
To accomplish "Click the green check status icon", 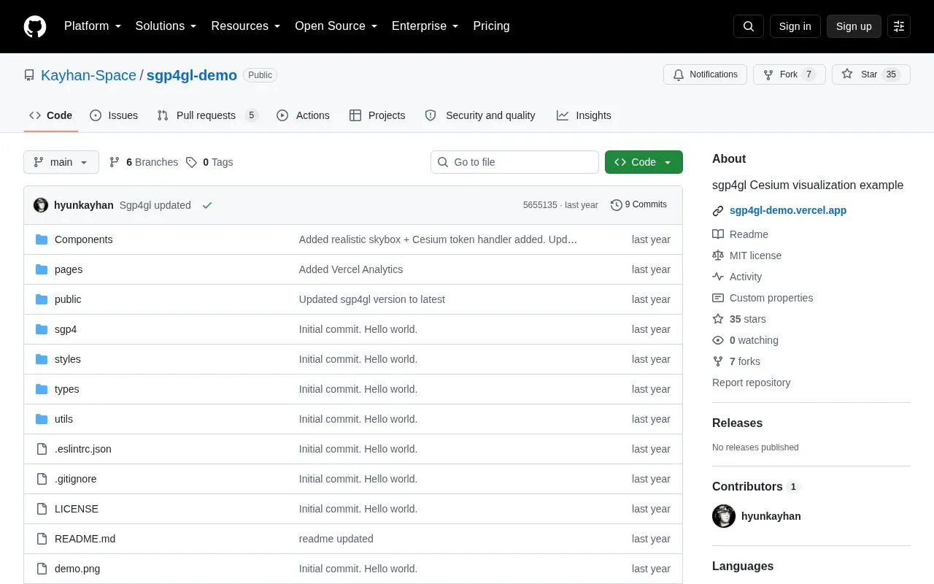I will [x=207, y=205].
